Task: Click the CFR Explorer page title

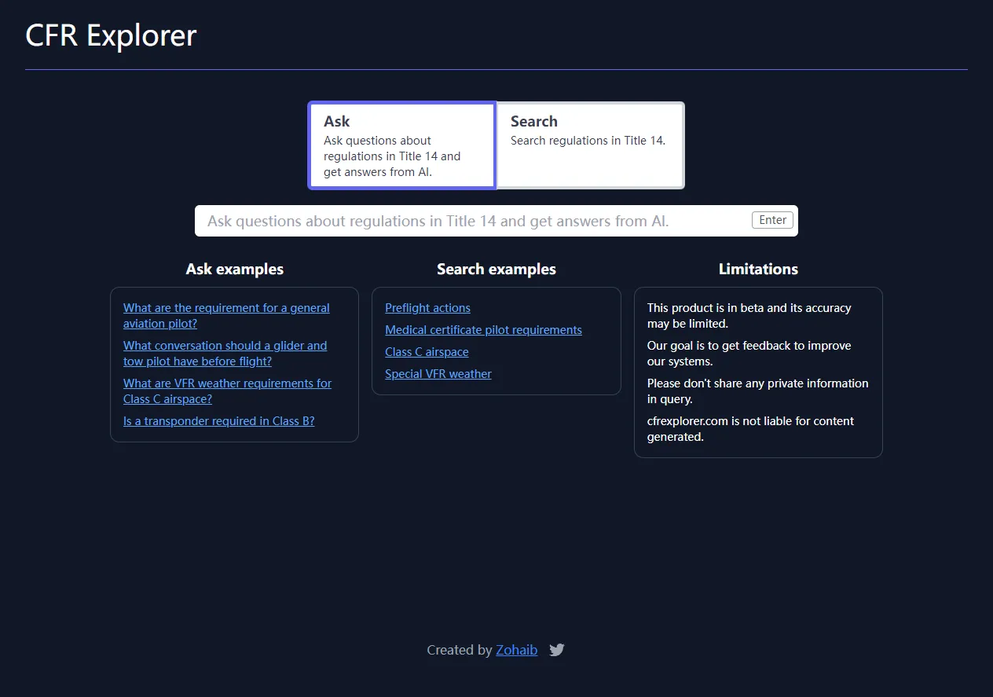Action: (x=110, y=35)
